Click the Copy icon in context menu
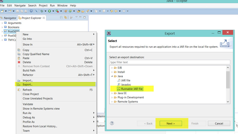The image size is (238, 134). 19,50
